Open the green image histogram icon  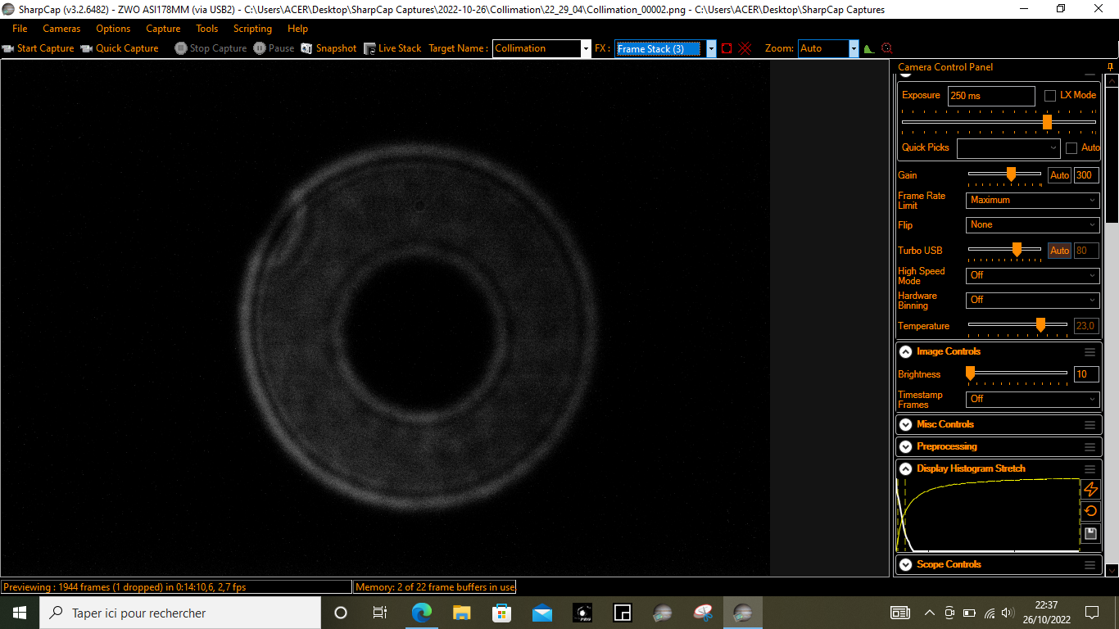click(x=869, y=49)
